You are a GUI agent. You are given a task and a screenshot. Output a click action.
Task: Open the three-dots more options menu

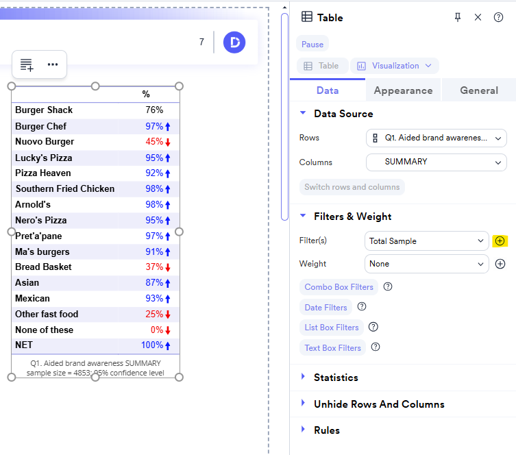pos(53,64)
